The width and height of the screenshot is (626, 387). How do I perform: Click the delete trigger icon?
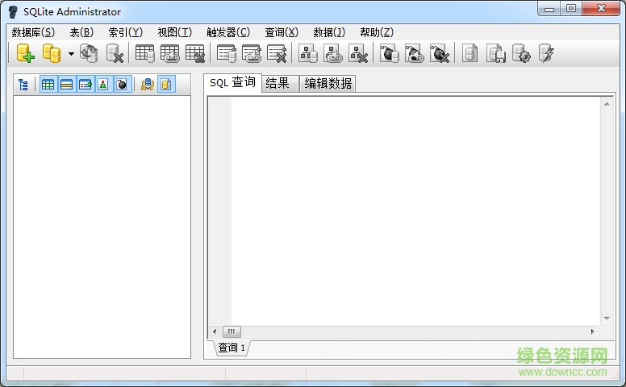[440, 53]
